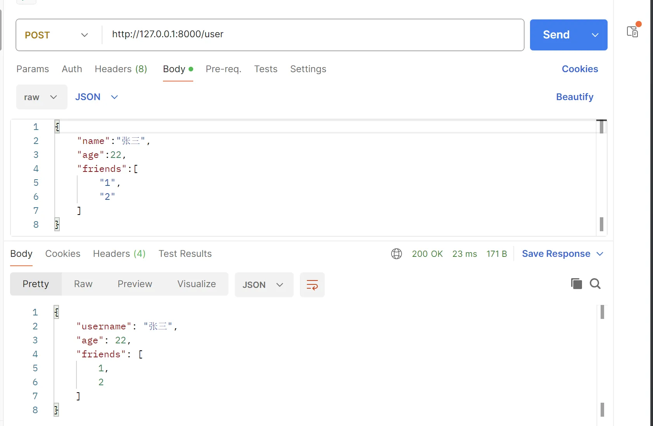
Task: Select the Pretty view mode
Action: (36, 284)
